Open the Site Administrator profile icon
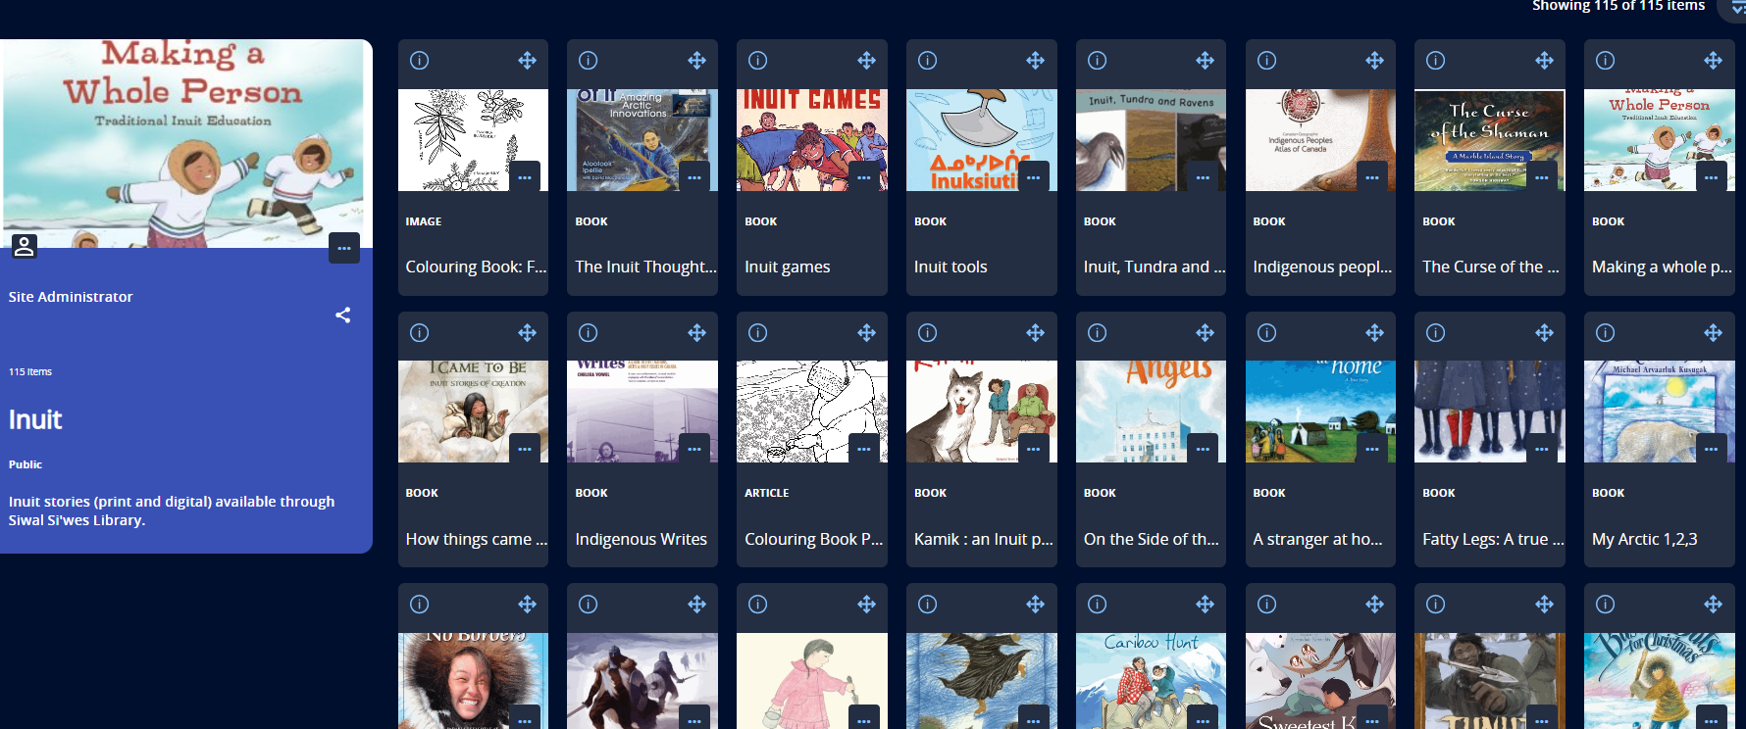Image resolution: width=1746 pixels, height=729 pixels. coord(25,246)
